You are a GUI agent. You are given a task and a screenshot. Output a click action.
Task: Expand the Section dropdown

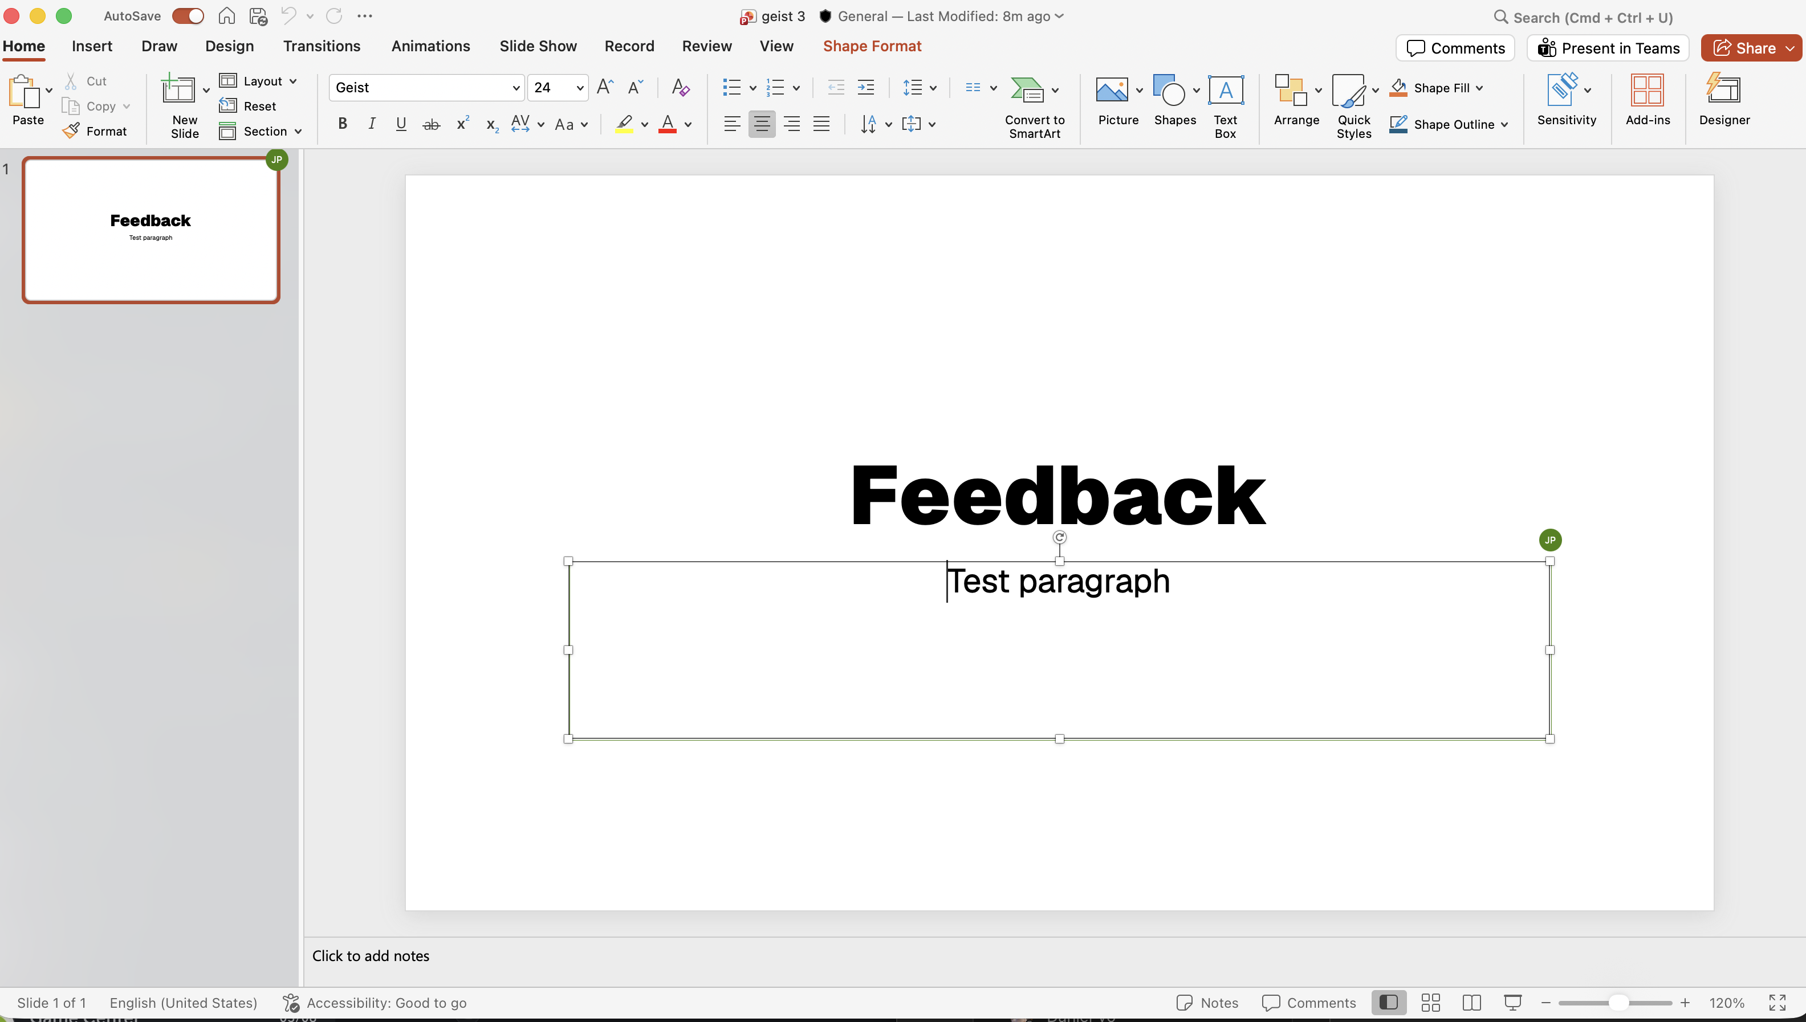point(298,131)
